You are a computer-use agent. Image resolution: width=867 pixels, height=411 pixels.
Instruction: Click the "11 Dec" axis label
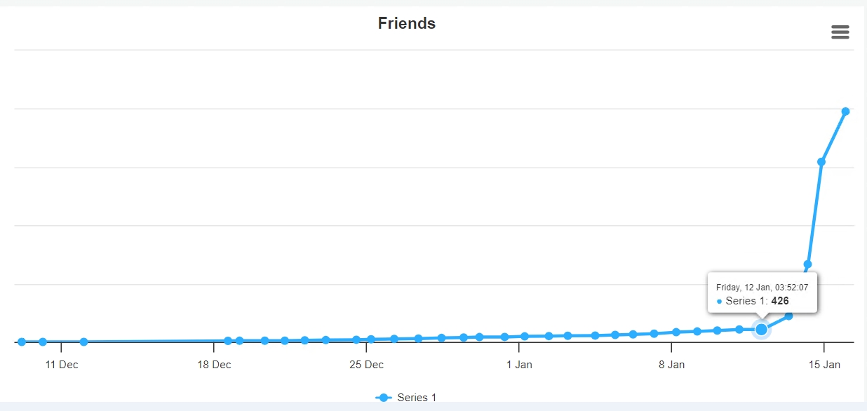click(x=62, y=365)
